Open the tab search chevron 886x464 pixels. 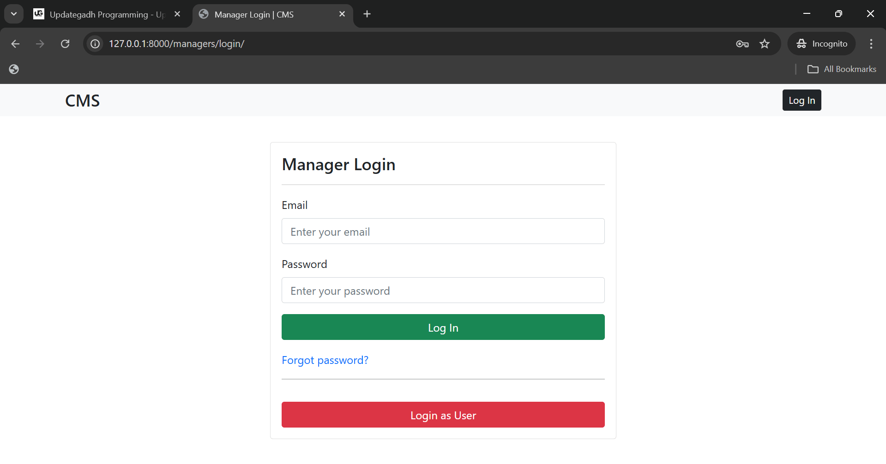point(13,13)
